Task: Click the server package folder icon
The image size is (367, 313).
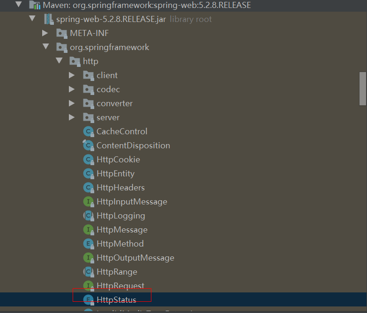Action: click(x=89, y=117)
